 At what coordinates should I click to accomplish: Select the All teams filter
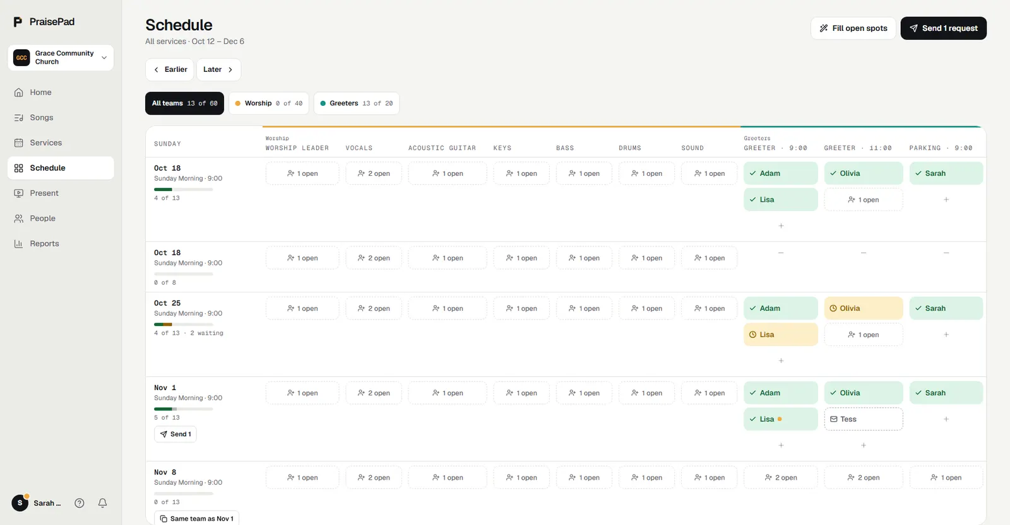point(184,103)
